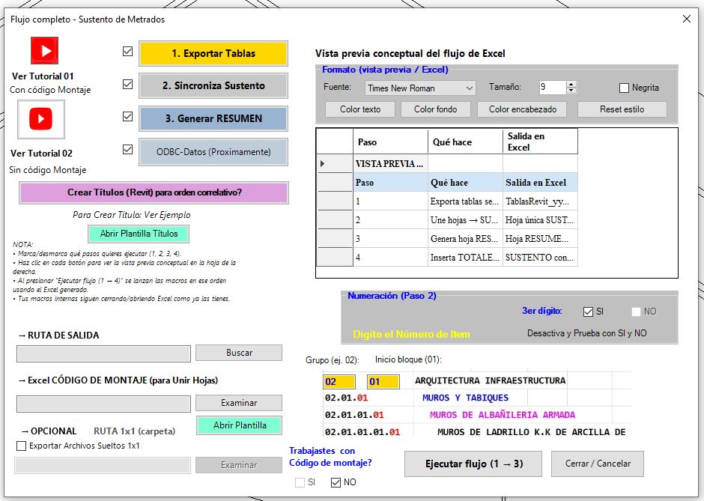Check SI under Código de montaje question
The image size is (704, 501).
[300, 482]
